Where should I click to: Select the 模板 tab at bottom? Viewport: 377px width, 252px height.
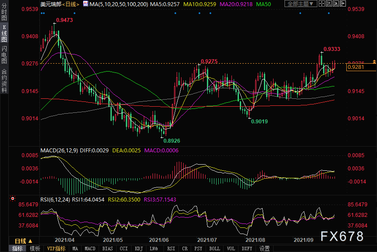pyautogui.click(x=35, y=248)
